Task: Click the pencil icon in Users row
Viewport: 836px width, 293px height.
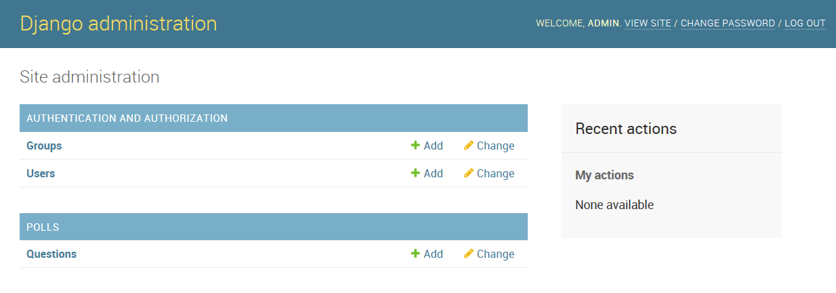Action: coord(469,173)
